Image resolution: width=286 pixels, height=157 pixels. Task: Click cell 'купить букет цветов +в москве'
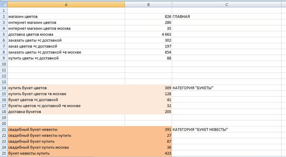click(66, 94)
